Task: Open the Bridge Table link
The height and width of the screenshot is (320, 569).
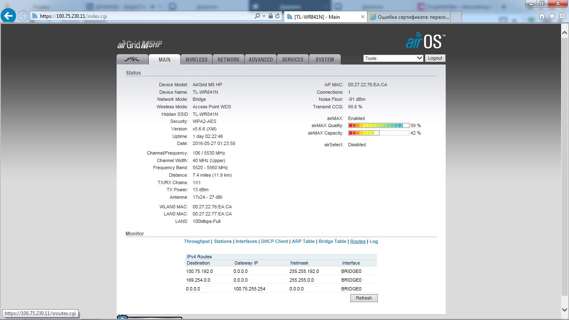Action: coord(332,242)
